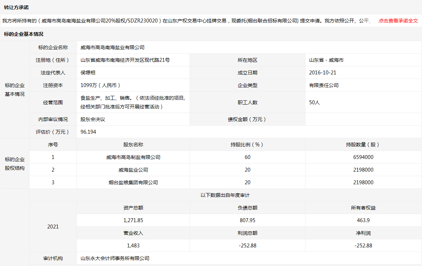Select the 标的企业名称 label cell
Viewport: 422px width, 266px height.
point(53,47)
